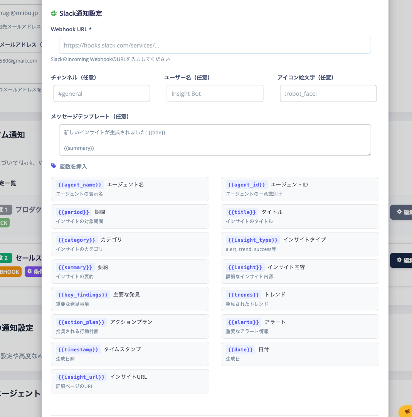The image size is (412, 417).
Task: Click the アイコン絵文字 :robot_face: field
Action: (x=328, y=93)
